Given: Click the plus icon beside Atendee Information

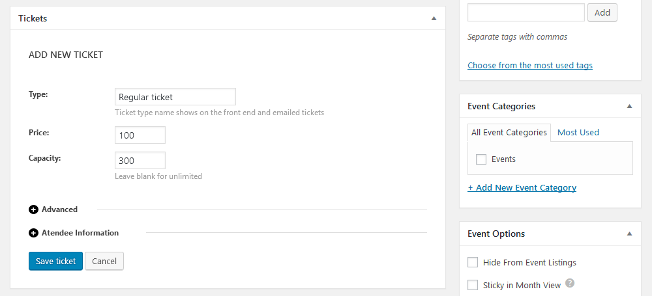Looking at the screenshot, I should point(34,233).
